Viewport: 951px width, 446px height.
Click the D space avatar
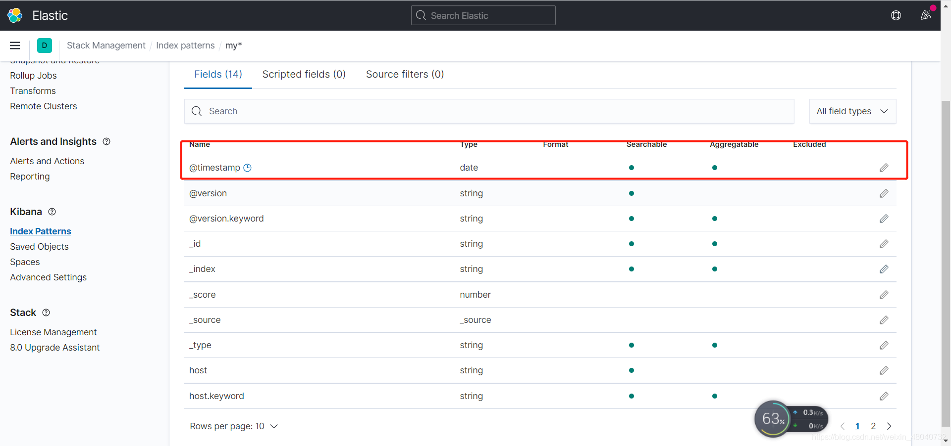tap(45, 45)
